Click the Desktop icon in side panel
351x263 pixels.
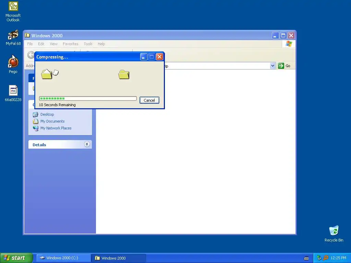(x=36, y=114)
